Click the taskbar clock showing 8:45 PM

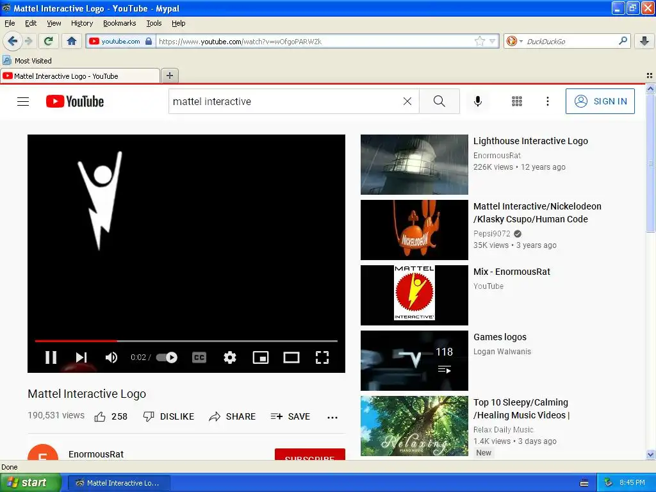click(x=632, y=482)
